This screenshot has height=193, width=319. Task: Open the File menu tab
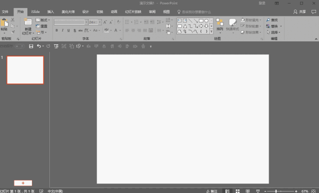pos(5,12)
